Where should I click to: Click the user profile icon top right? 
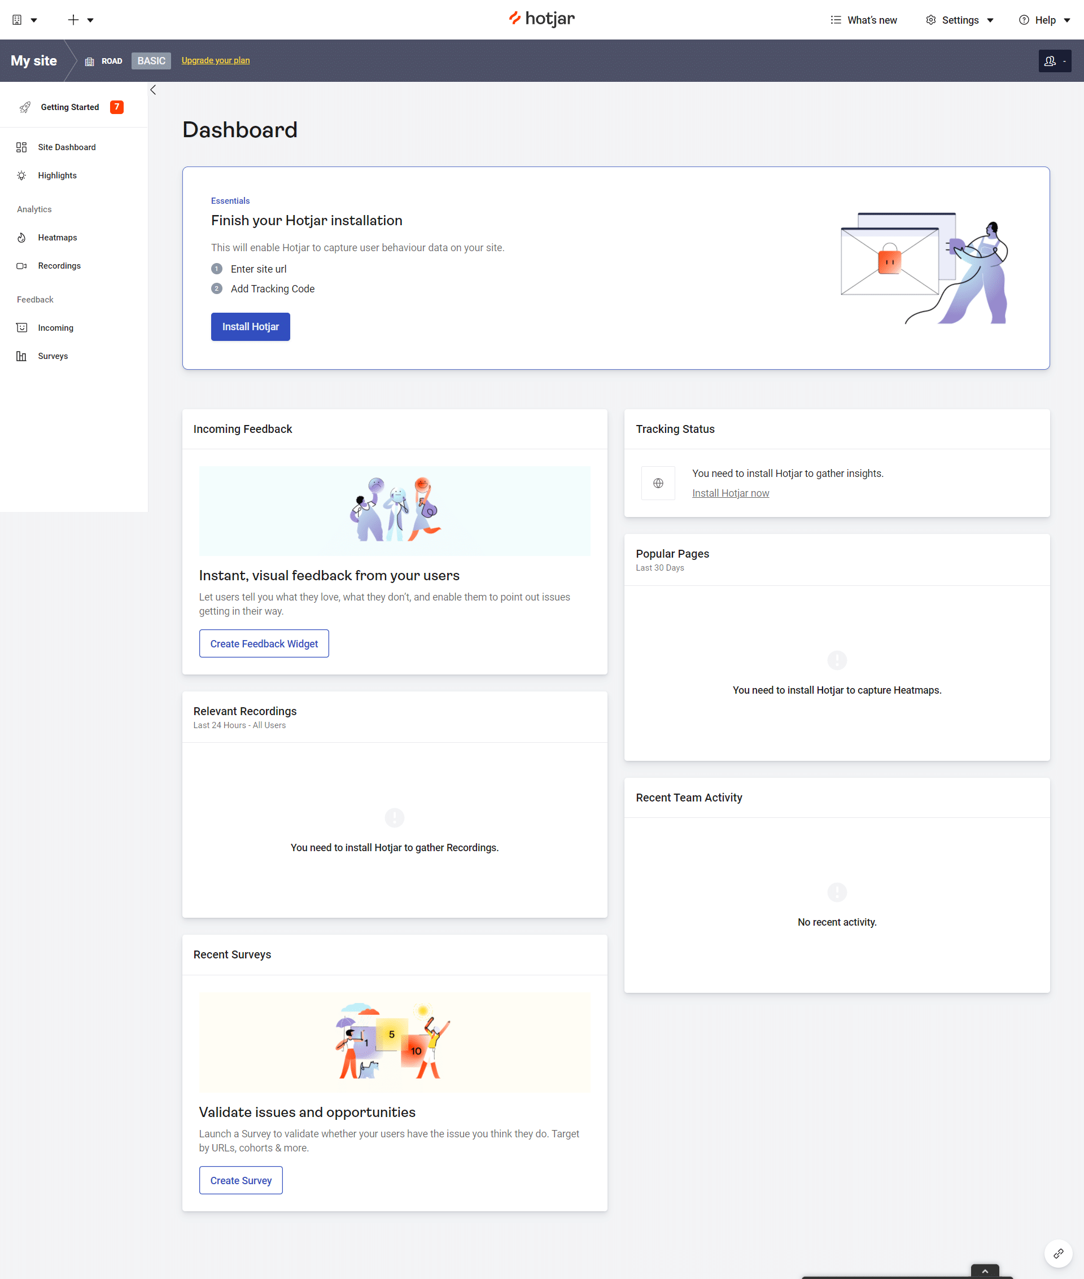click(x=1053, y=60)
